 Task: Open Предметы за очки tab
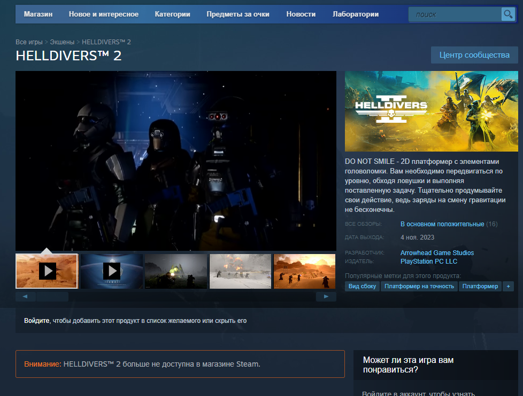pyautogui.click(x=238, y=14)
